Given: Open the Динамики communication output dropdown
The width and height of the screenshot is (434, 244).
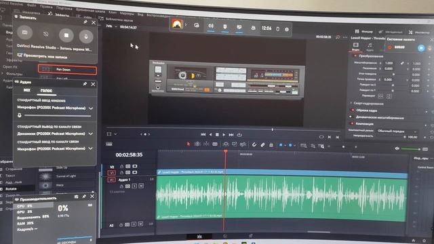Looking at the screenshot, I should (55, 134).
